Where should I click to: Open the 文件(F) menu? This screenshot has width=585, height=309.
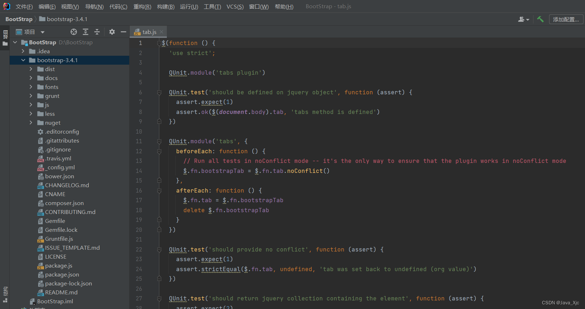(x=24, y=6)
